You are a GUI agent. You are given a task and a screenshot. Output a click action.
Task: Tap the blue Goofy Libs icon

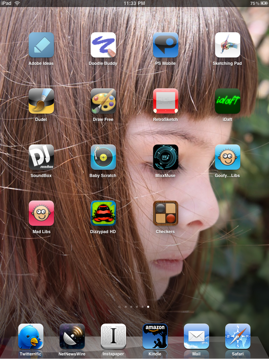point(227,157)
